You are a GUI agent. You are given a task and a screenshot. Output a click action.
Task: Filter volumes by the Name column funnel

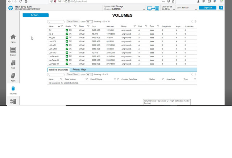(x=62, y=26)
